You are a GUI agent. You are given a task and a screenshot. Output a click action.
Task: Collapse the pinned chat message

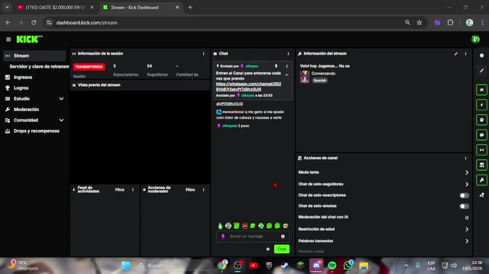(x=287, y=75)
